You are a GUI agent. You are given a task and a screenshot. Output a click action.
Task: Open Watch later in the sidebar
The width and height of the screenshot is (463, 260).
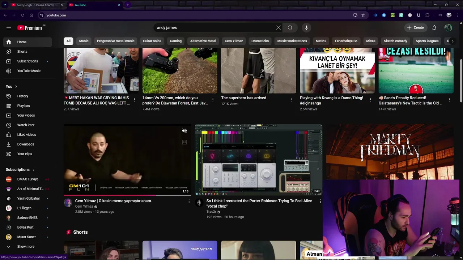click(27, 125)
